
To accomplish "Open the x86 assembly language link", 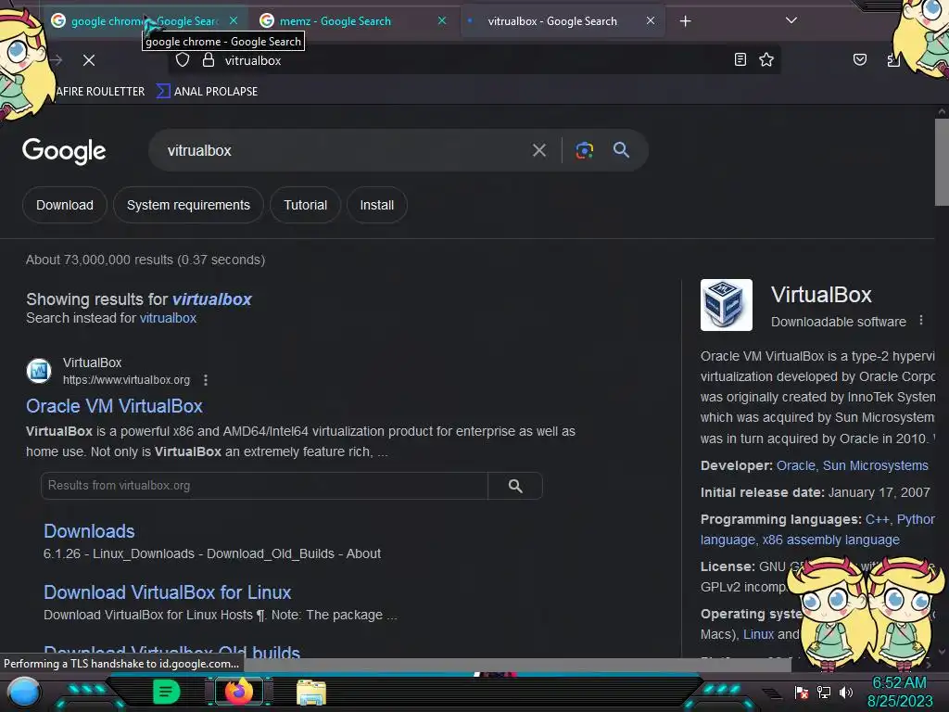I will click(830, 540).
